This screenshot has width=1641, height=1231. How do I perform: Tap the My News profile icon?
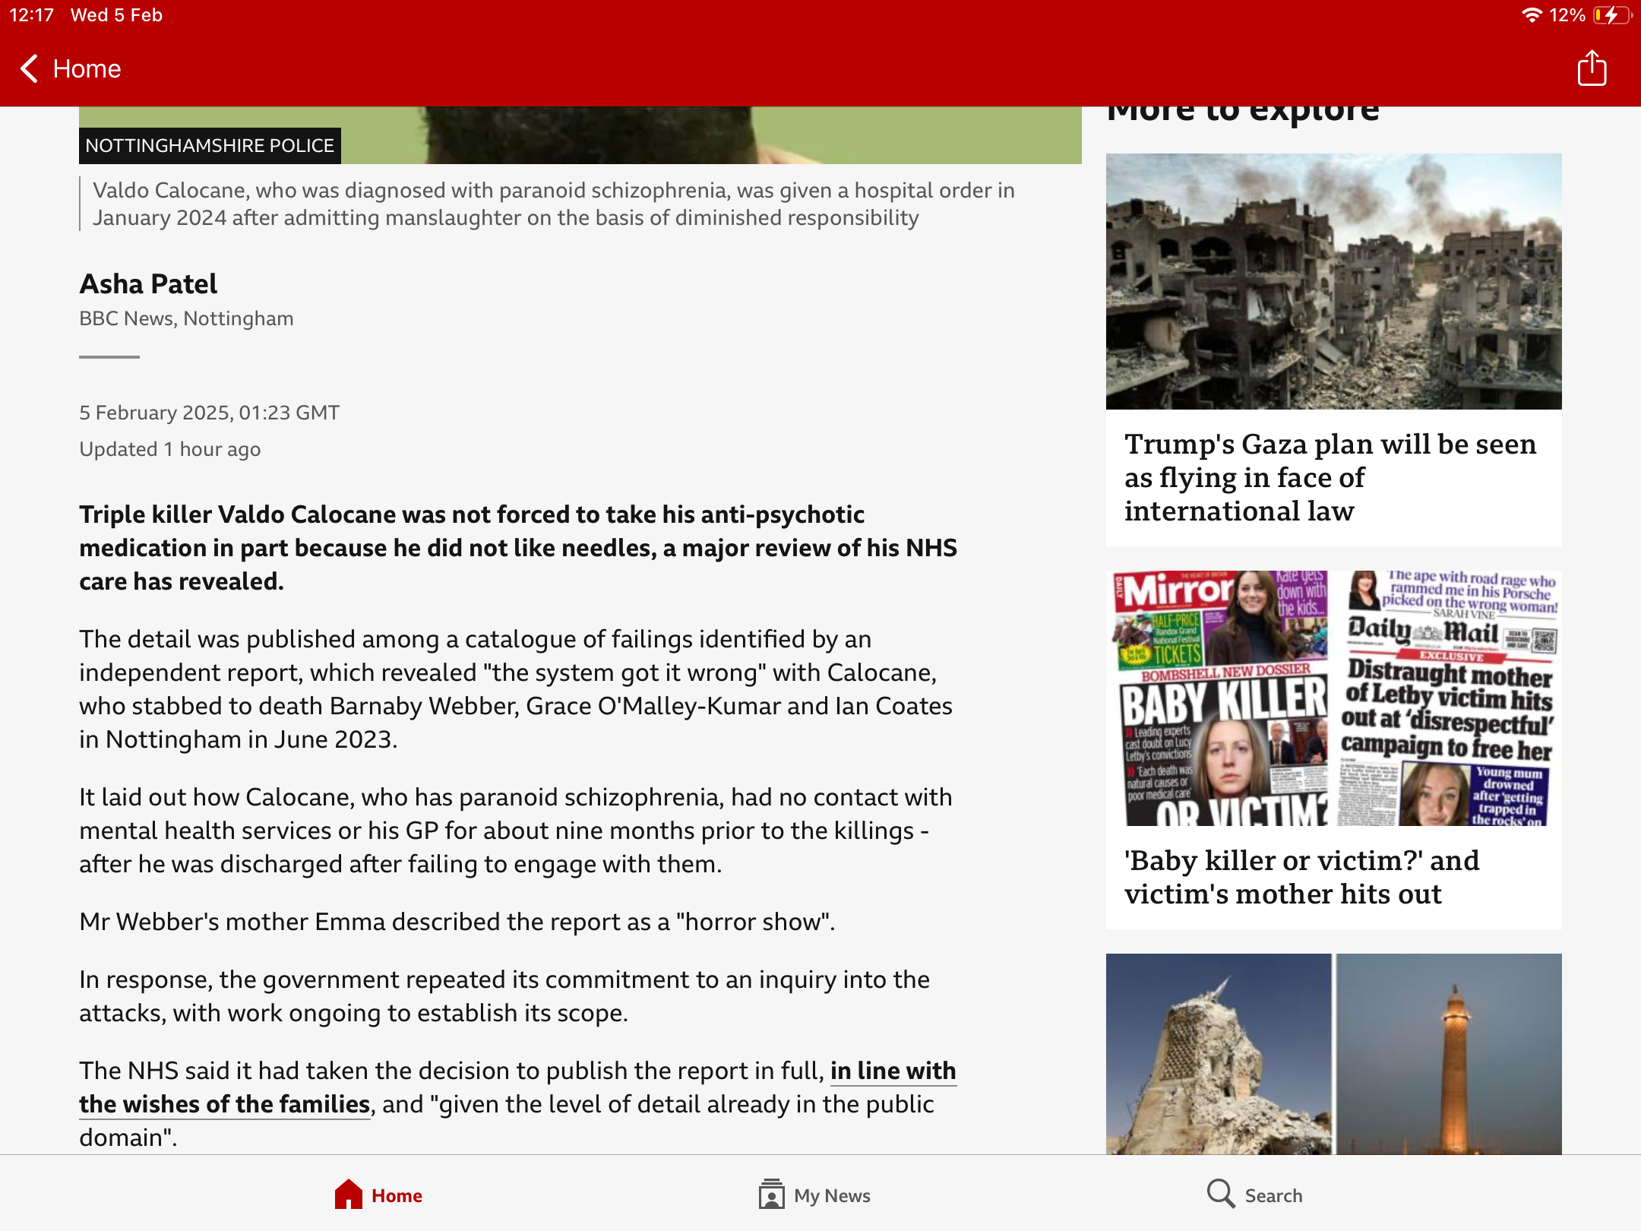click(x=771, y=1194)
